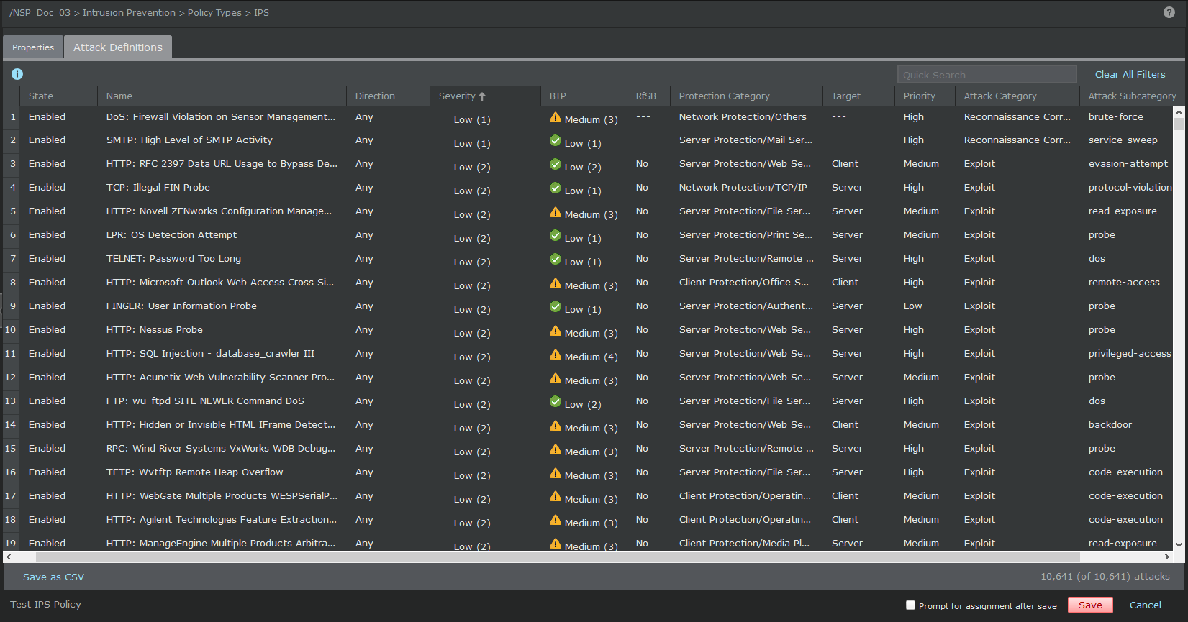The height and width of the screenshot is (622, 1188).
Task: Click the BTP warning icon for Novell ZENworks row
Action: 556,212
